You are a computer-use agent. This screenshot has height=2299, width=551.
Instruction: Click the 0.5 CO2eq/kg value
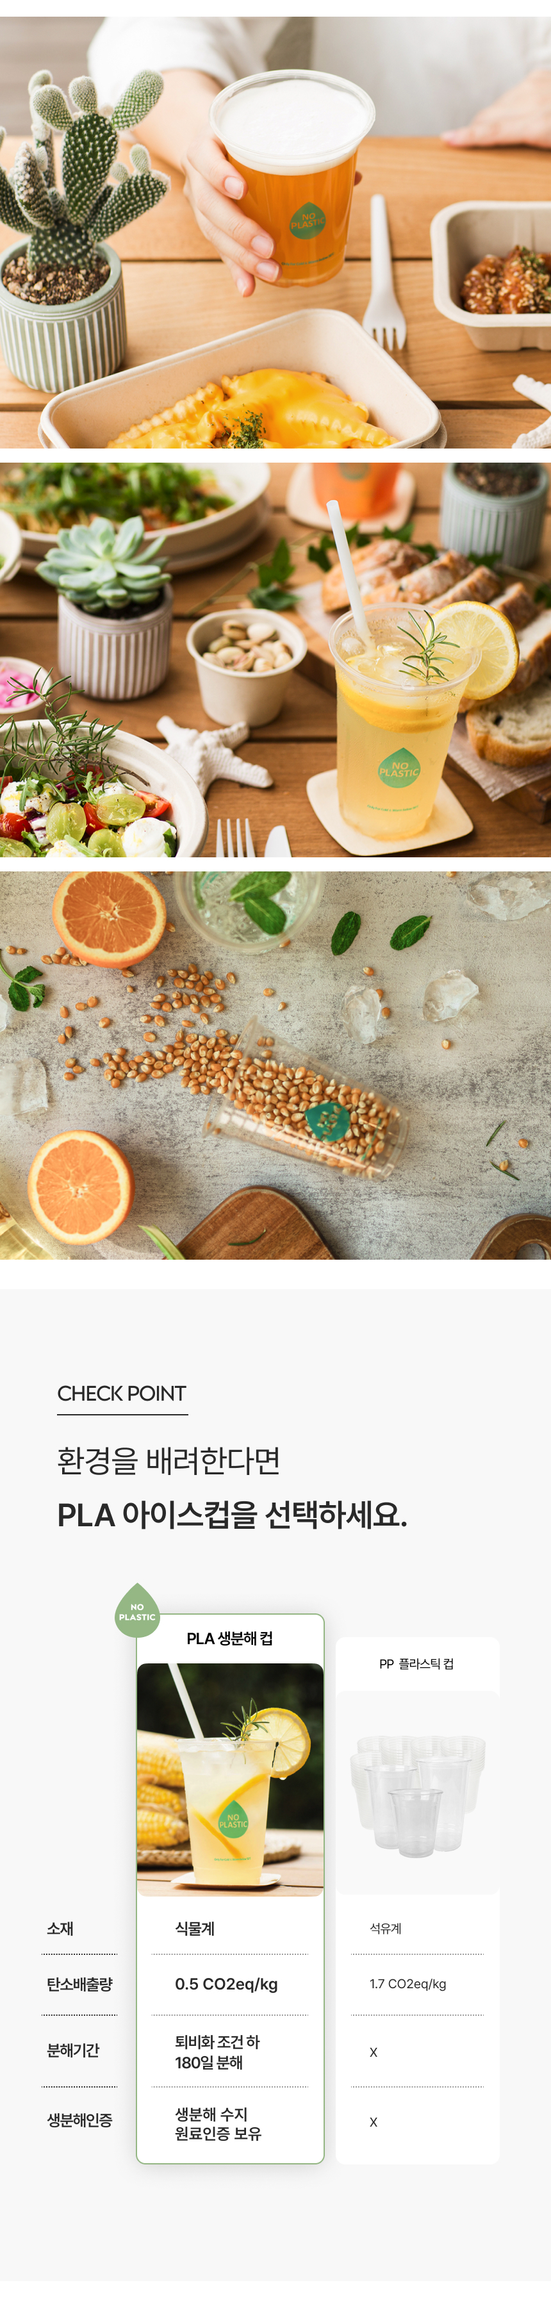click(227, 1984)
